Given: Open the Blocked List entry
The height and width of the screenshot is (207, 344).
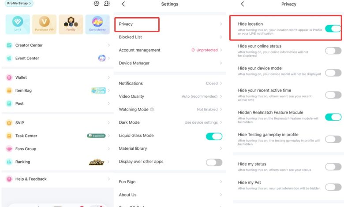Looking at the screenshot, I should pos(170,37).
